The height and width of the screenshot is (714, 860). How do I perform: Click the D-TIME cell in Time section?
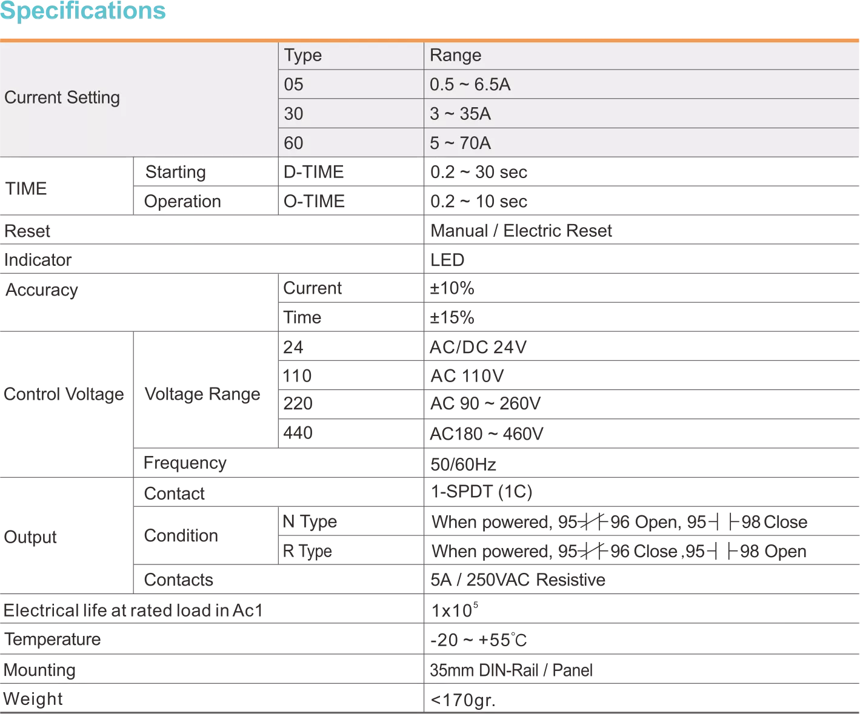point(313,173)
